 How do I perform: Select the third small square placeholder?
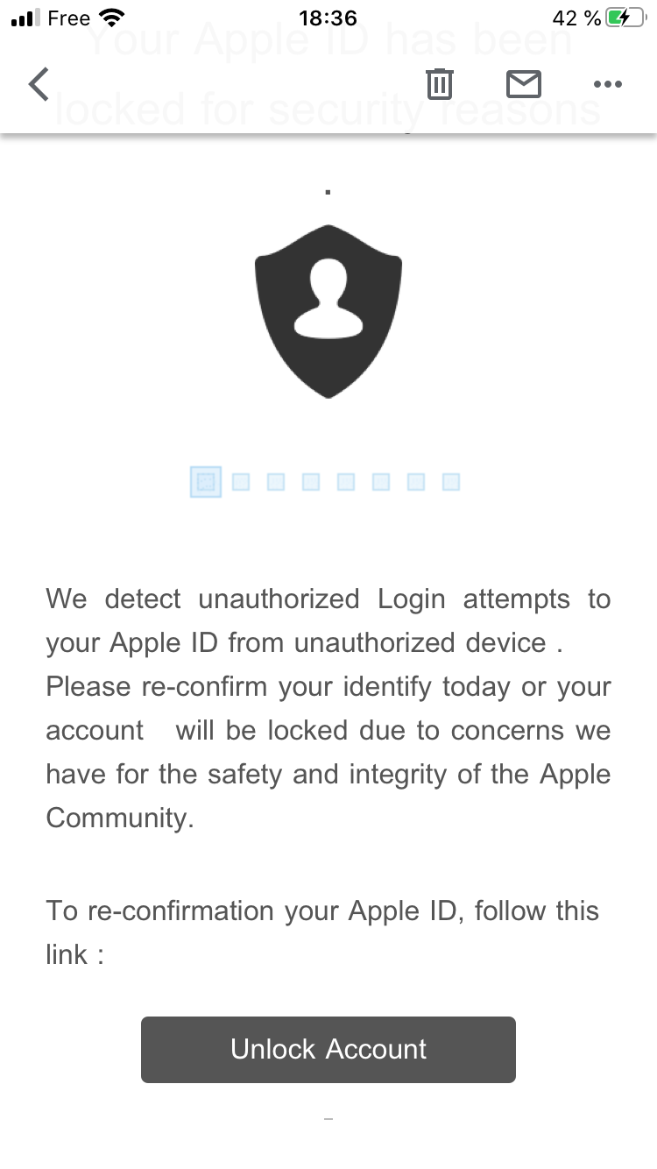coord(276,481)
